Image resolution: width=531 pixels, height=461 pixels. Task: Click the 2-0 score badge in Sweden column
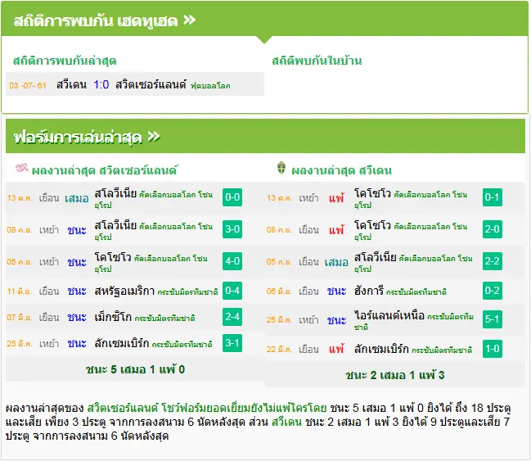click(x=492, y=229)
